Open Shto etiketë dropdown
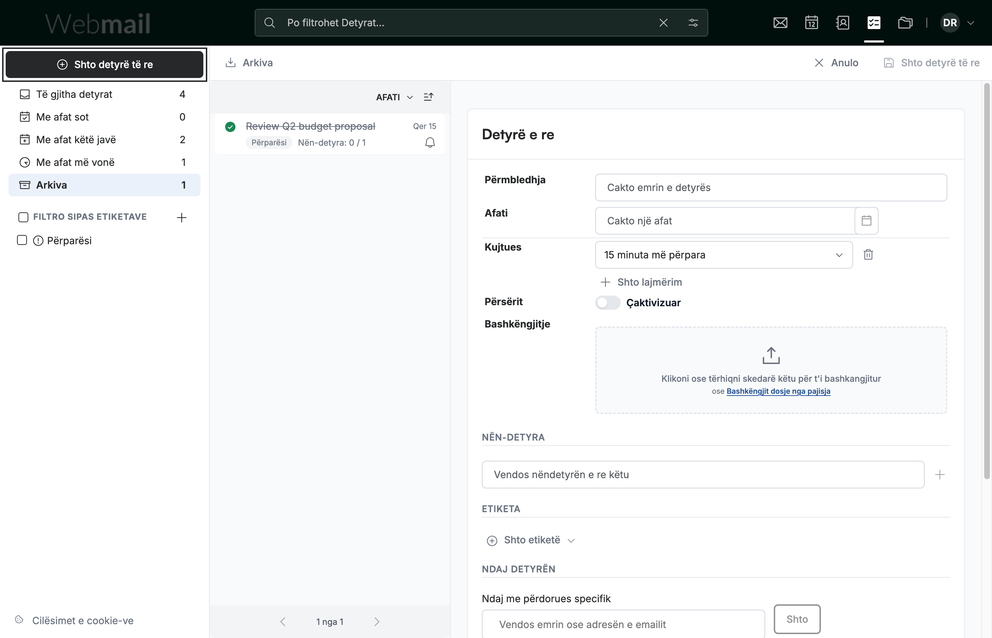The image size is (992, 638). coord(531,540)
